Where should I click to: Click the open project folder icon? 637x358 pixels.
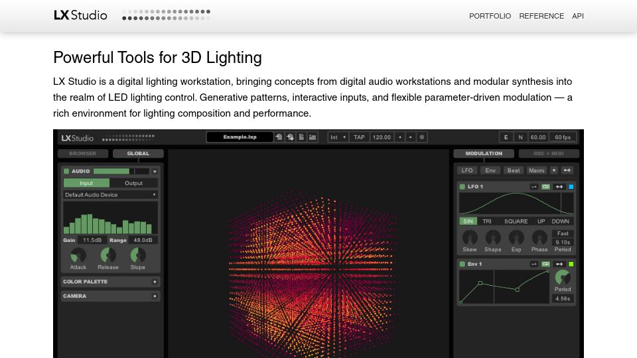(313, 137)
